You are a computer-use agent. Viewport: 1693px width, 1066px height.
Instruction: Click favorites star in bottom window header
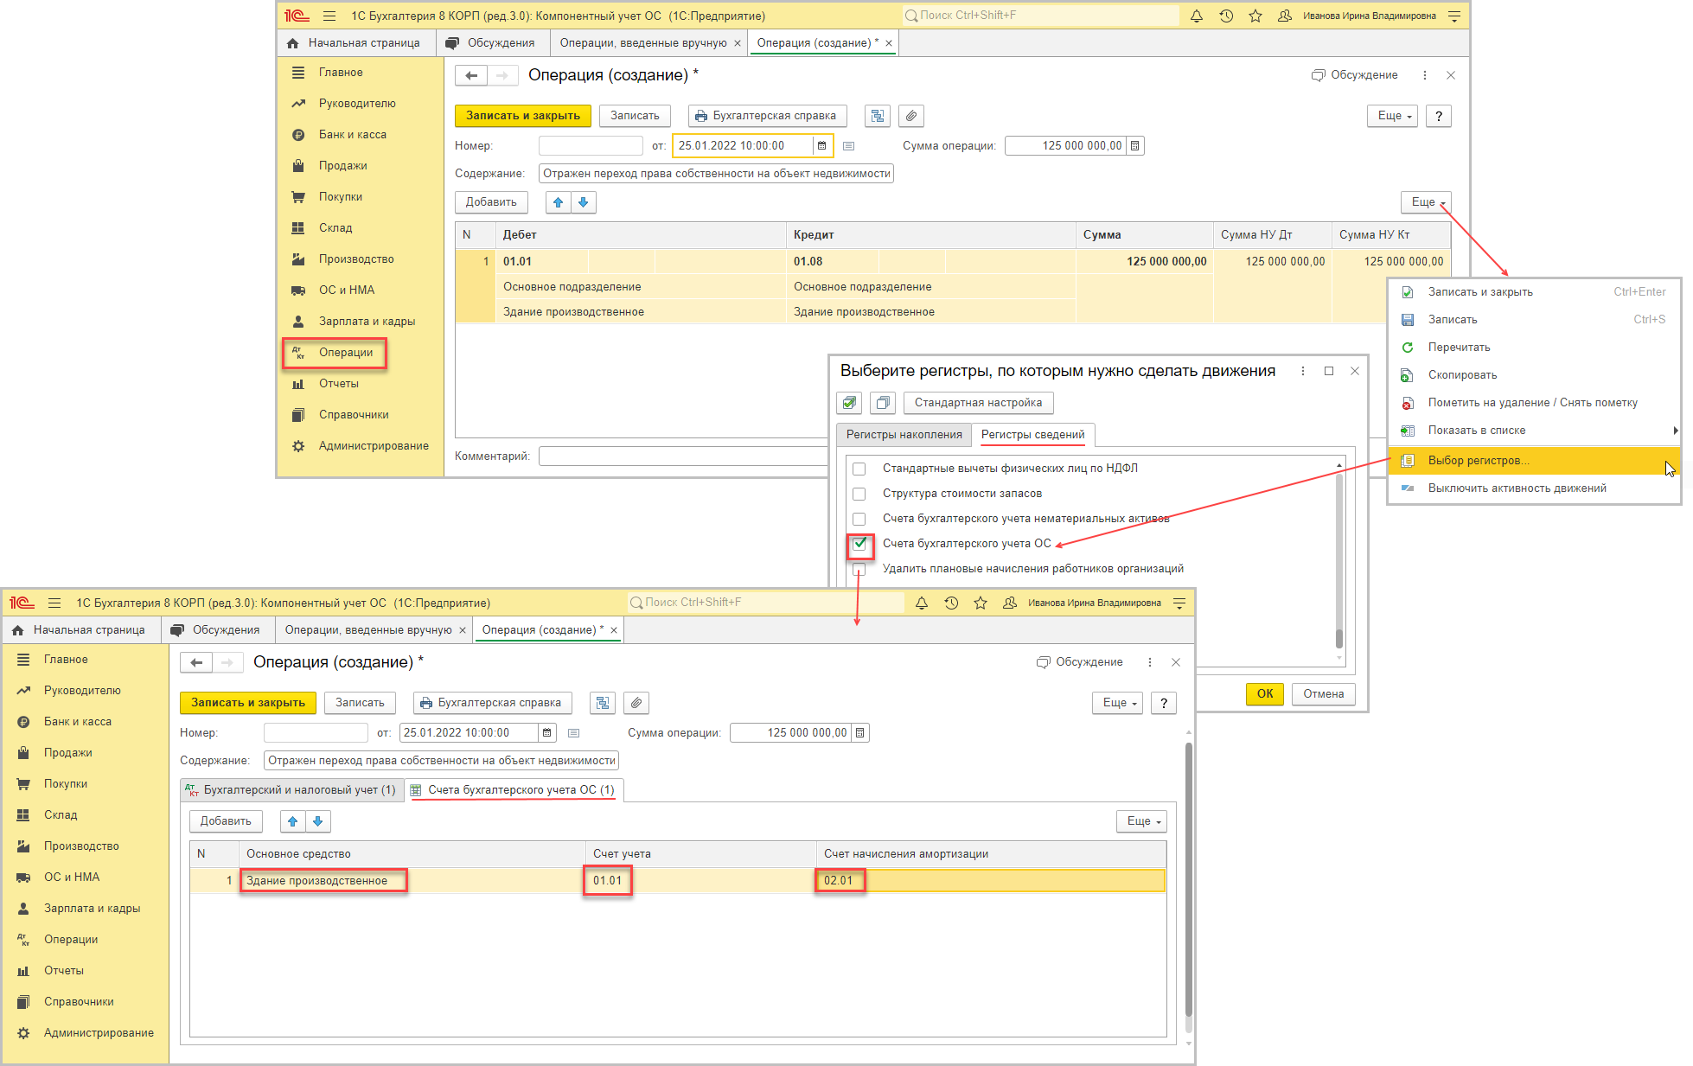pyautogui.click(x=981, y=603)
